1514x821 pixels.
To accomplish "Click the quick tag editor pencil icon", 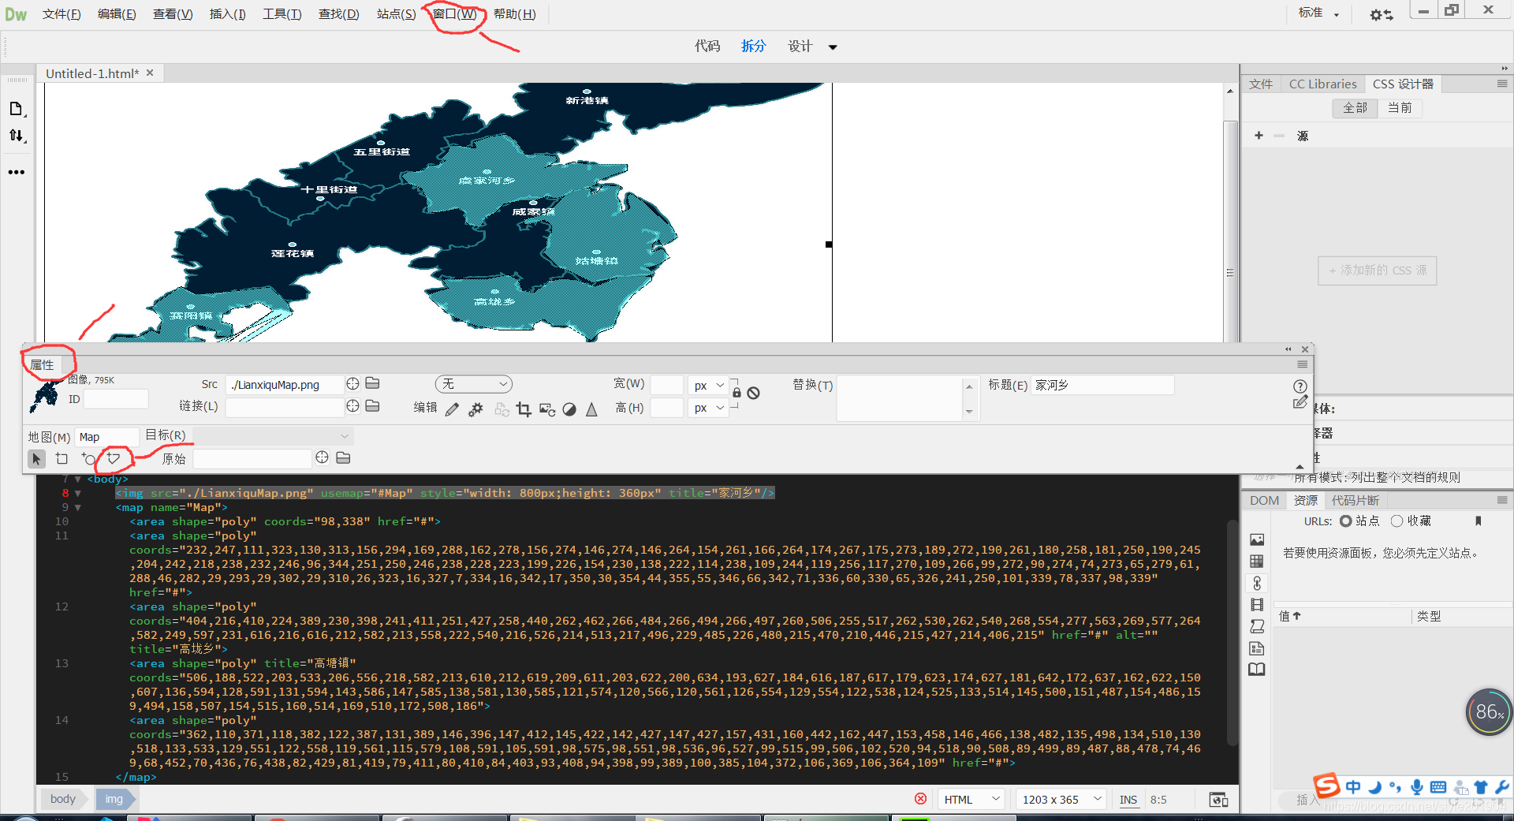I will click(x=1300, y=403).
